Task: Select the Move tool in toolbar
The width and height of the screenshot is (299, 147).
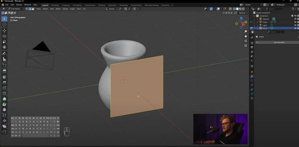Action: pos(4,30)
